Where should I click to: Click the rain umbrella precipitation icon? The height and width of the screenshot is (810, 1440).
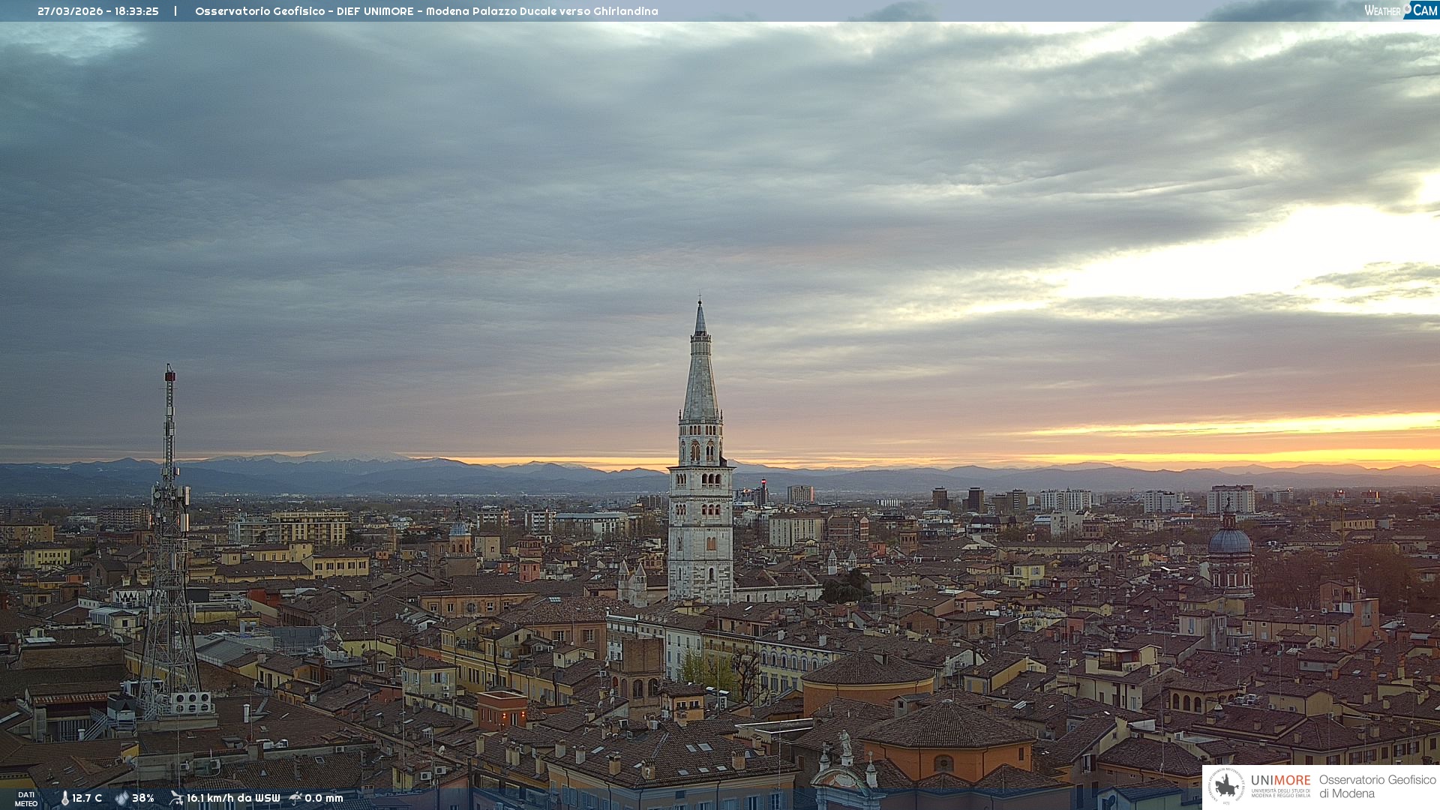(295, 798)
